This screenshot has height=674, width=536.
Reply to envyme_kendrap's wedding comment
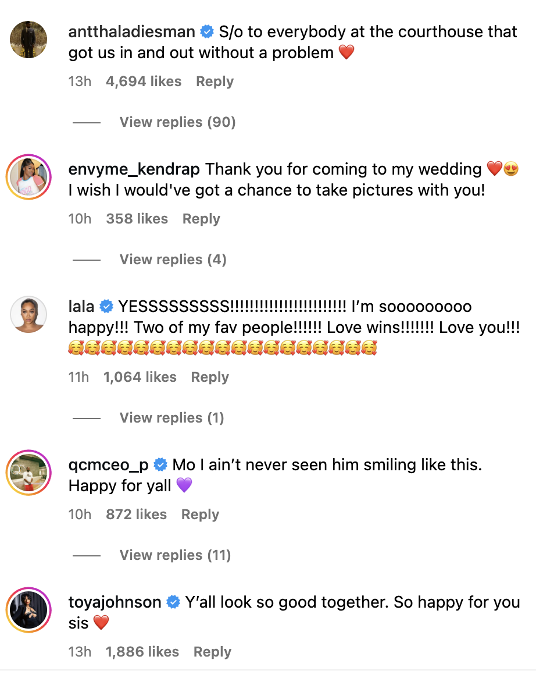click(x=201, y=219)
